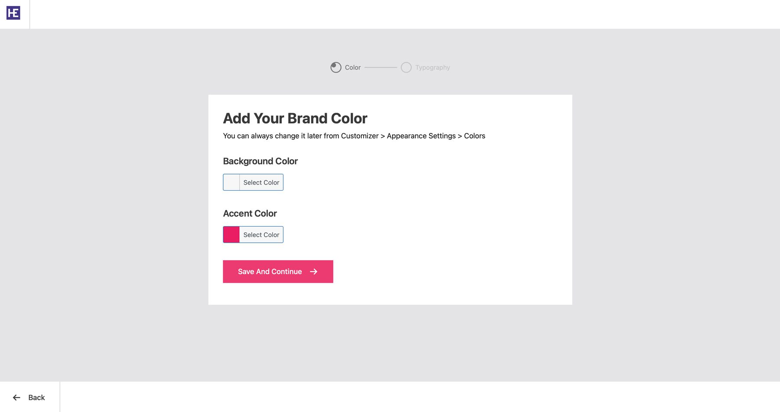Screen dimensions: 780x412
Task: Click the Save And Continue text
Action: coord(270,272)
